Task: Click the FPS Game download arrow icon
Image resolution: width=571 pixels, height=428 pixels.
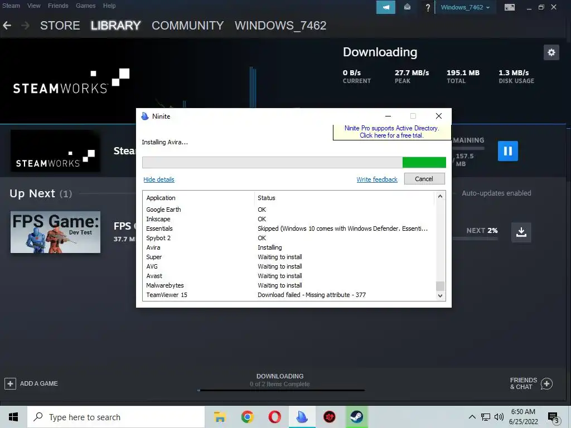Action: [521, 232]
